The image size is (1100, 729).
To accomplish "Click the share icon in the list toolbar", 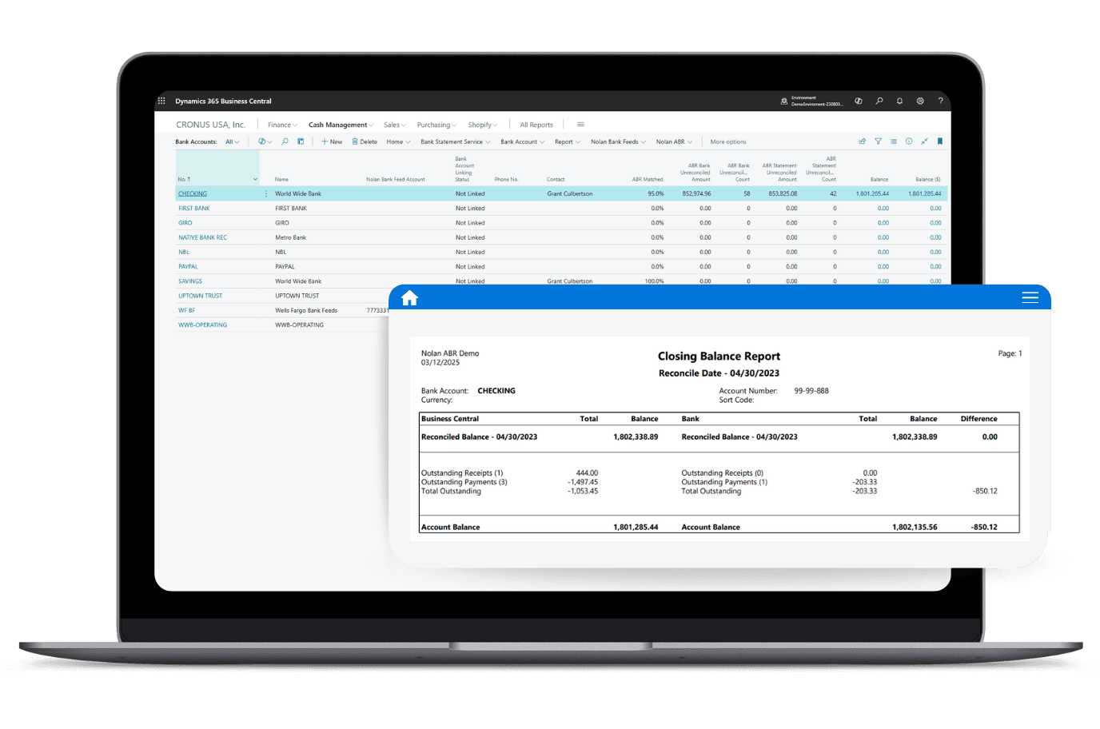I will [x=862, y=141].
